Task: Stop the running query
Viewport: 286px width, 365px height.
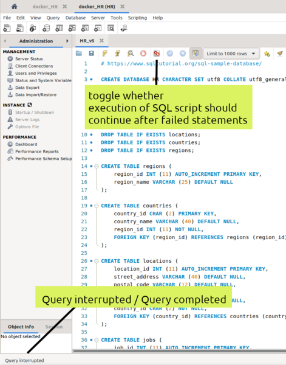Action: 143,54
